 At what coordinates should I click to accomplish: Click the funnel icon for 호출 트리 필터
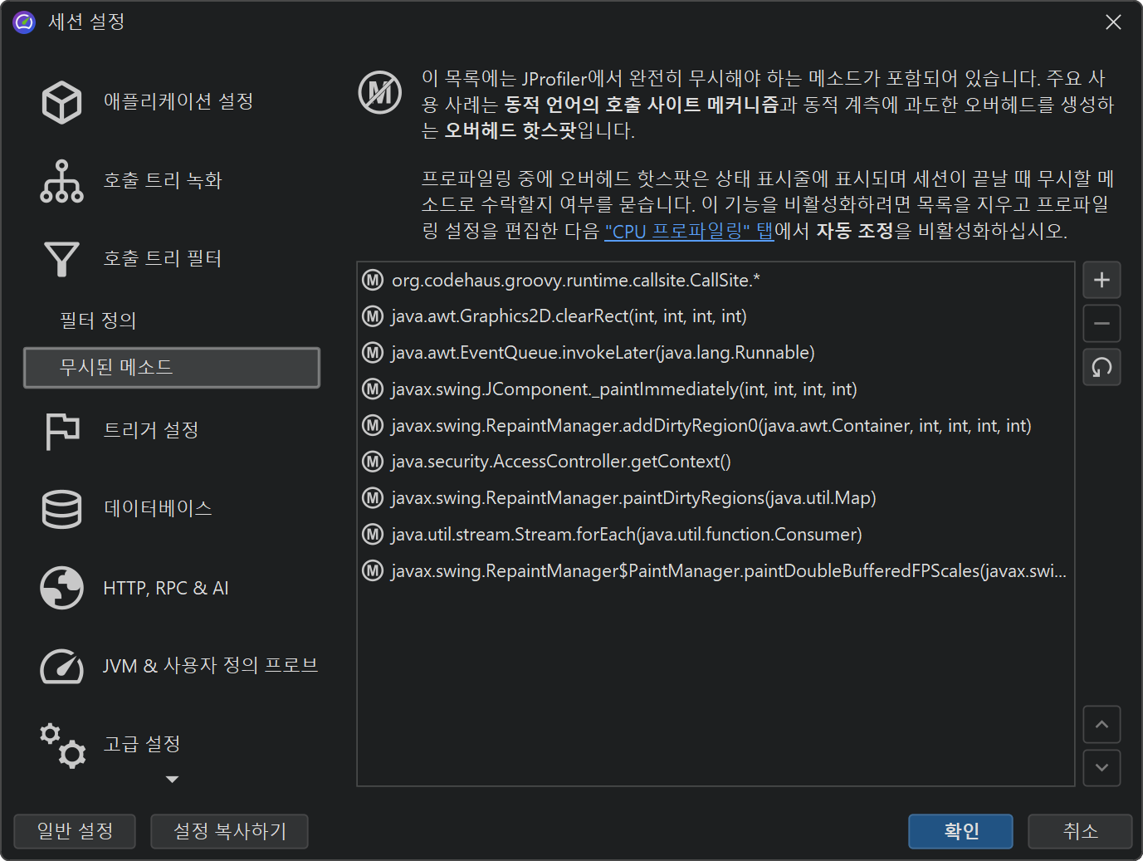click(61, 259)
